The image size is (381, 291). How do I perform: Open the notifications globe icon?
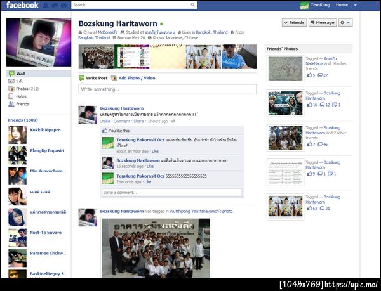click(63, 5)
